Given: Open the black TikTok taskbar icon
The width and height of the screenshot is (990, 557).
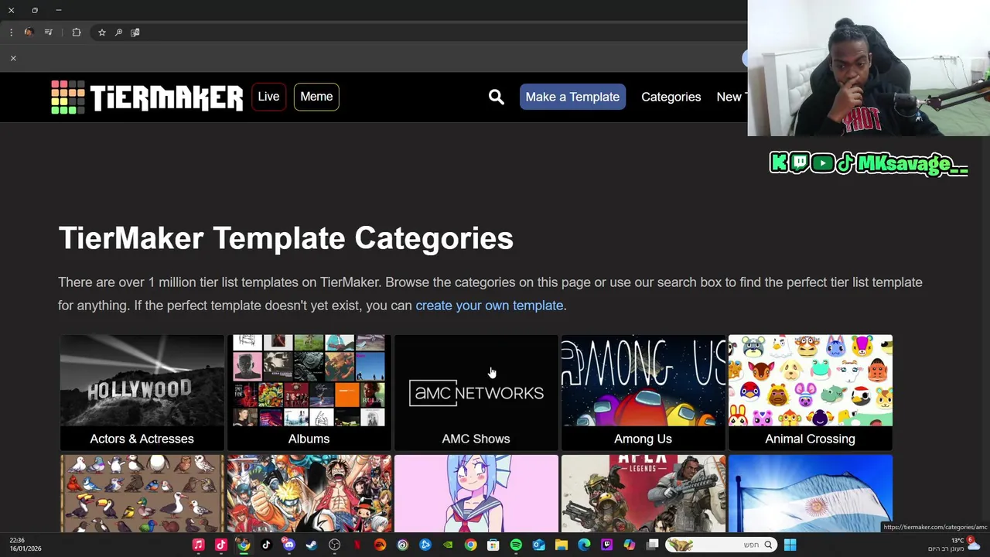Looking at the screenshot, I should tap(266, 545).
